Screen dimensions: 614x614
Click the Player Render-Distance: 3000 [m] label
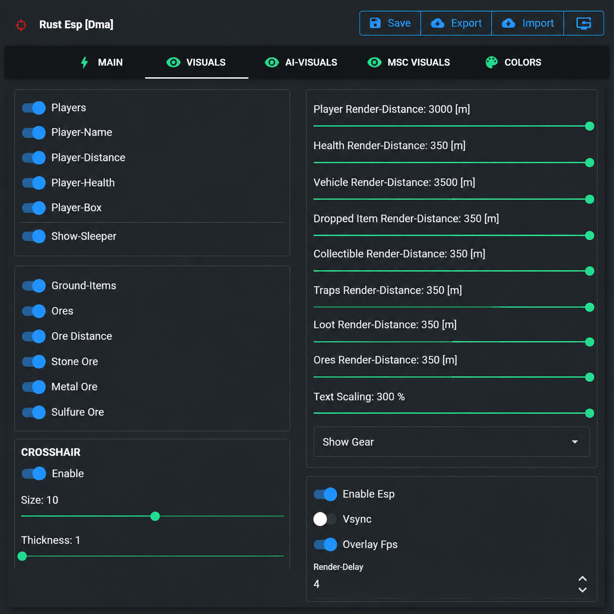[x=392, y=109]
